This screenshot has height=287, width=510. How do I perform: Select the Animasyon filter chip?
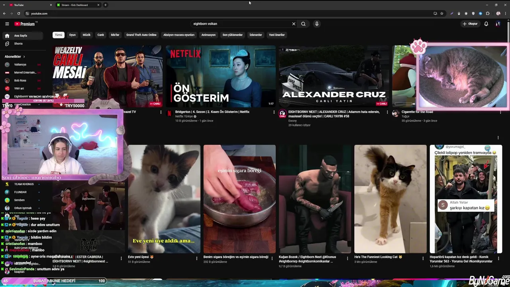[x=208, y=35]
